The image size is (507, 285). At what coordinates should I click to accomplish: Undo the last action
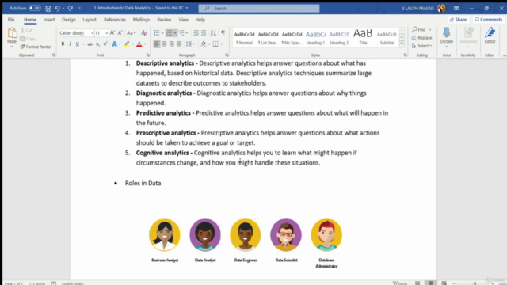pyautogui.click(x=57, y=9)
